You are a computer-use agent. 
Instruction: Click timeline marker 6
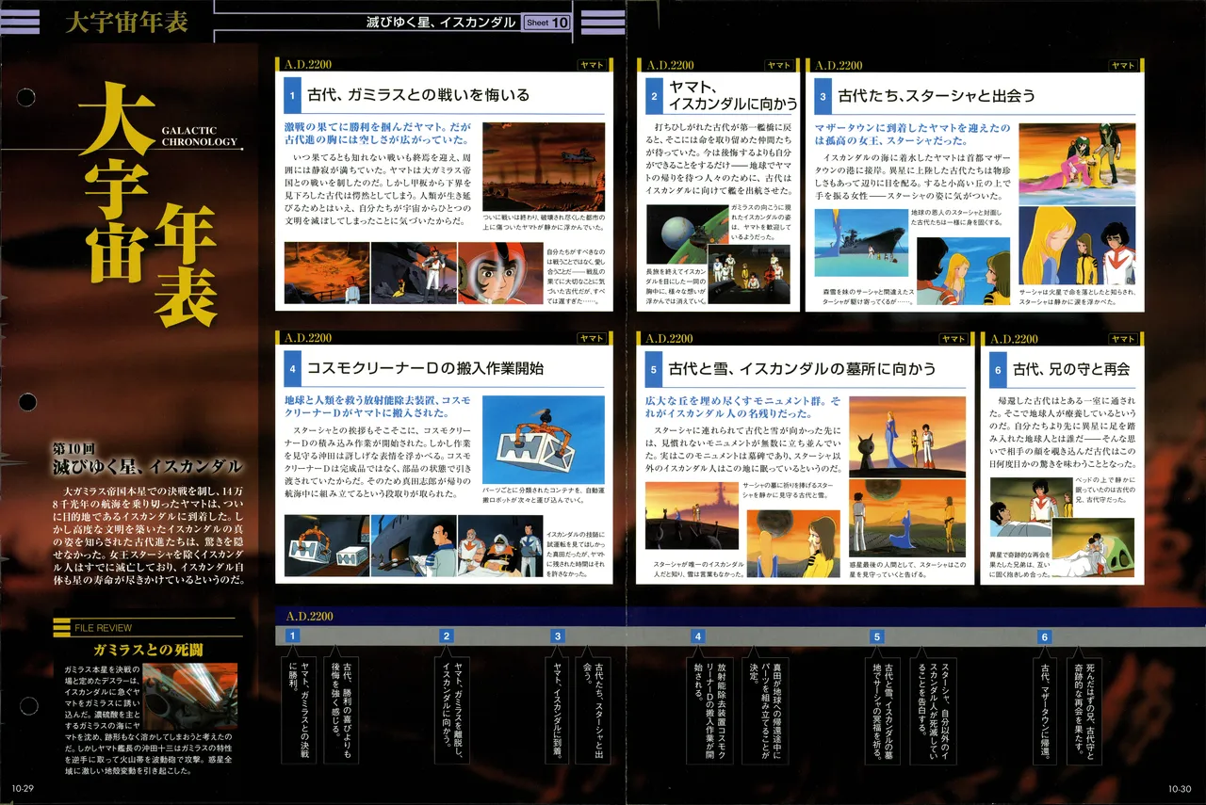(x=1044, y=636)
